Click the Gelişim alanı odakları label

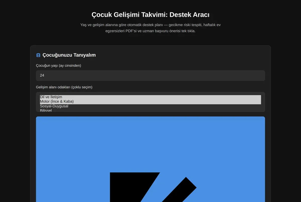click(64, 87)
